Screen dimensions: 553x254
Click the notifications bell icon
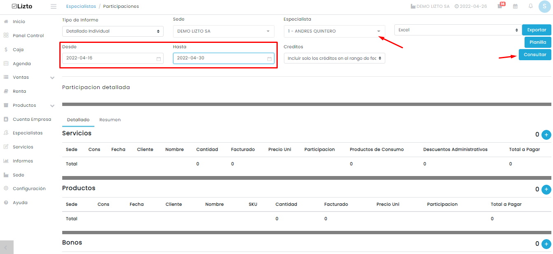(531, 6)
